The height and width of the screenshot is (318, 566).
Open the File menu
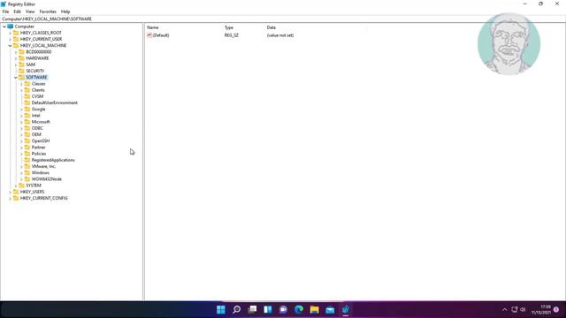[x=5, y=11]
